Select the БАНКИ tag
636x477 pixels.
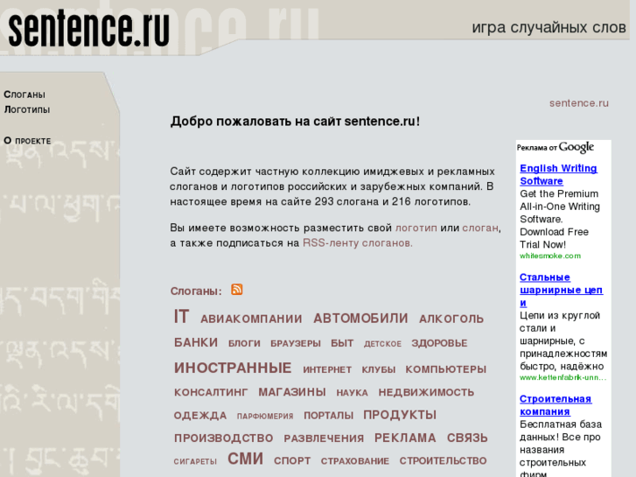coord(196,342)
